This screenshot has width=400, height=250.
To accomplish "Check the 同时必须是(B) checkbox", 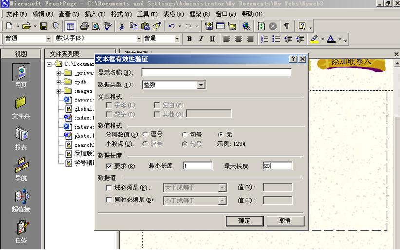I will (x=109, y=200).
